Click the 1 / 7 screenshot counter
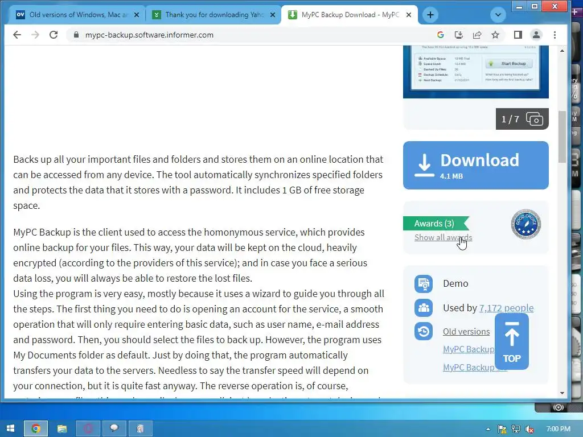 click(x=510, y=119)
